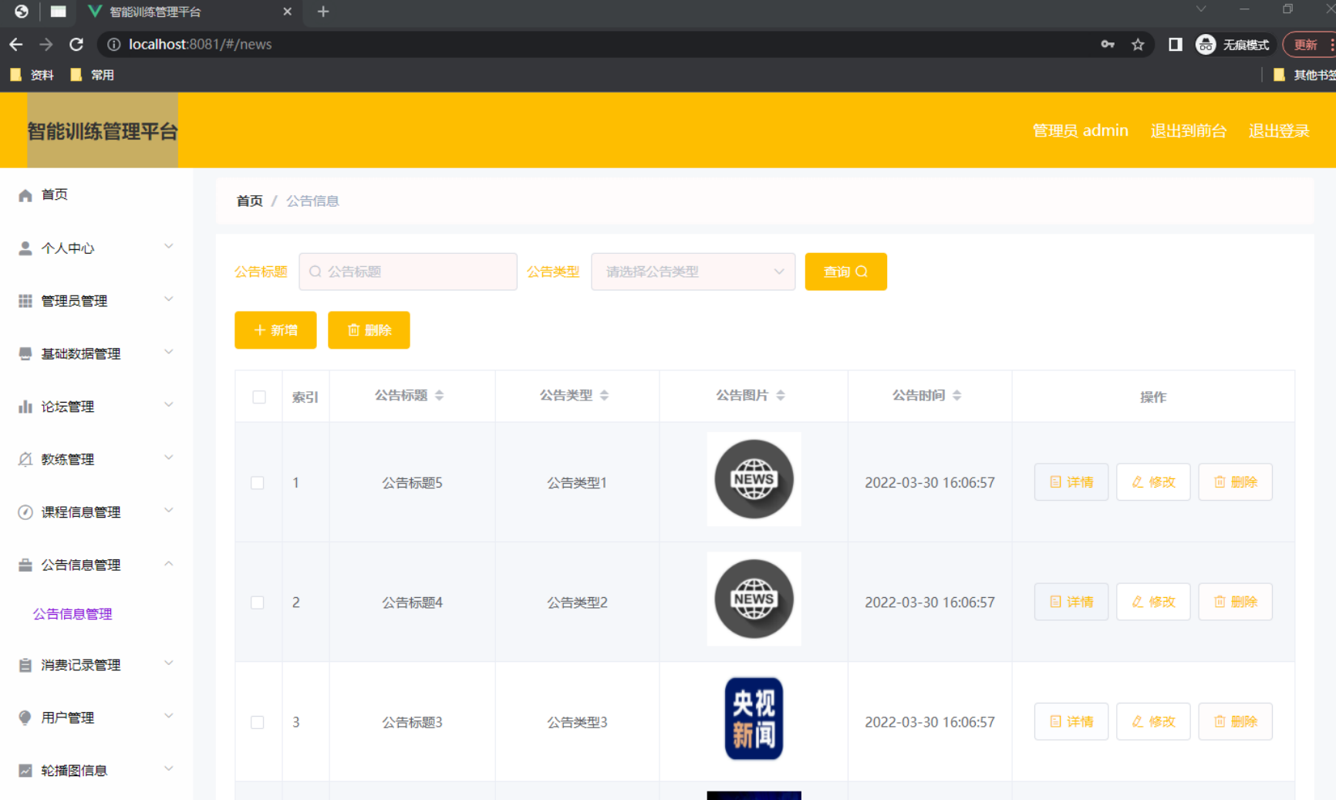The height and width of the screenshot is (800, 1336).
Task: Sort by 公告图片 column arrows
Action: (781, 396)
